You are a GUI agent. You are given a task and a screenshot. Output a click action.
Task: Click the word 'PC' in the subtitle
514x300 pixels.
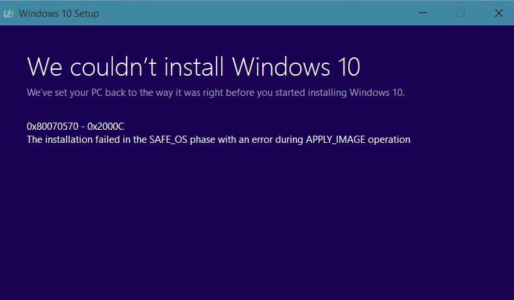click(x=97, y=93)
